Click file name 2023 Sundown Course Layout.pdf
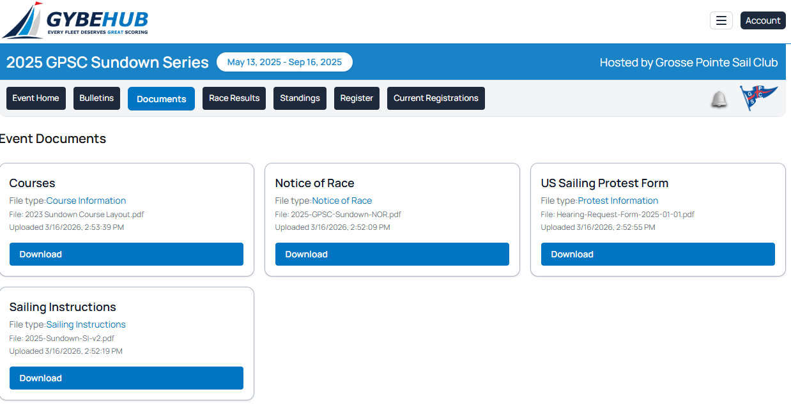Viewport: 791px width, 417px height. coord(84,215)
